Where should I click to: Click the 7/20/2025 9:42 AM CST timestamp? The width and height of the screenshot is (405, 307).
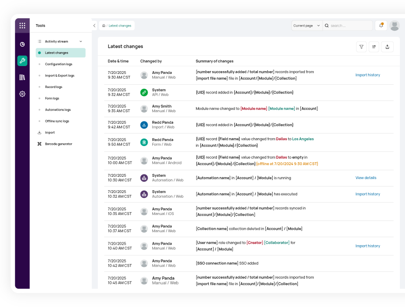coord(119,125)
